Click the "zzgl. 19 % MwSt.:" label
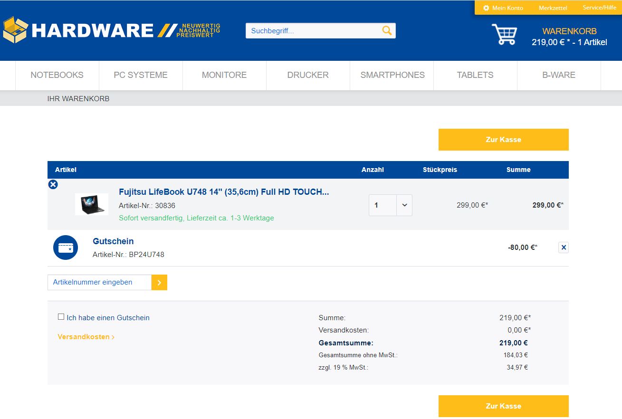This screenshot has height=419, width=622. pyautogui.click(x=344, y=367)
